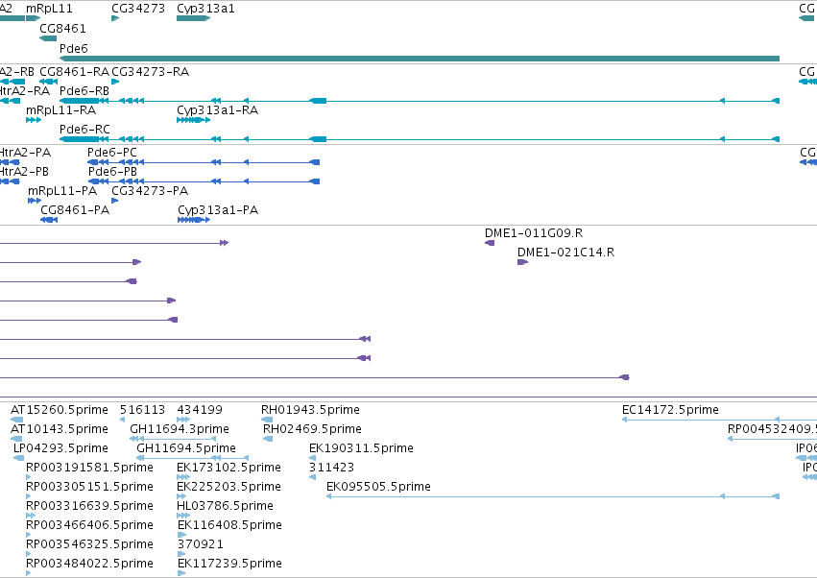Select the RP003316639.5prime label
Image resolution: width=817 pixels, height=578 pixels.
89,506
